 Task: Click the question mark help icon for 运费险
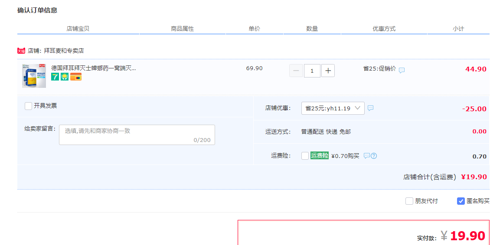click(x=374, y=156)
